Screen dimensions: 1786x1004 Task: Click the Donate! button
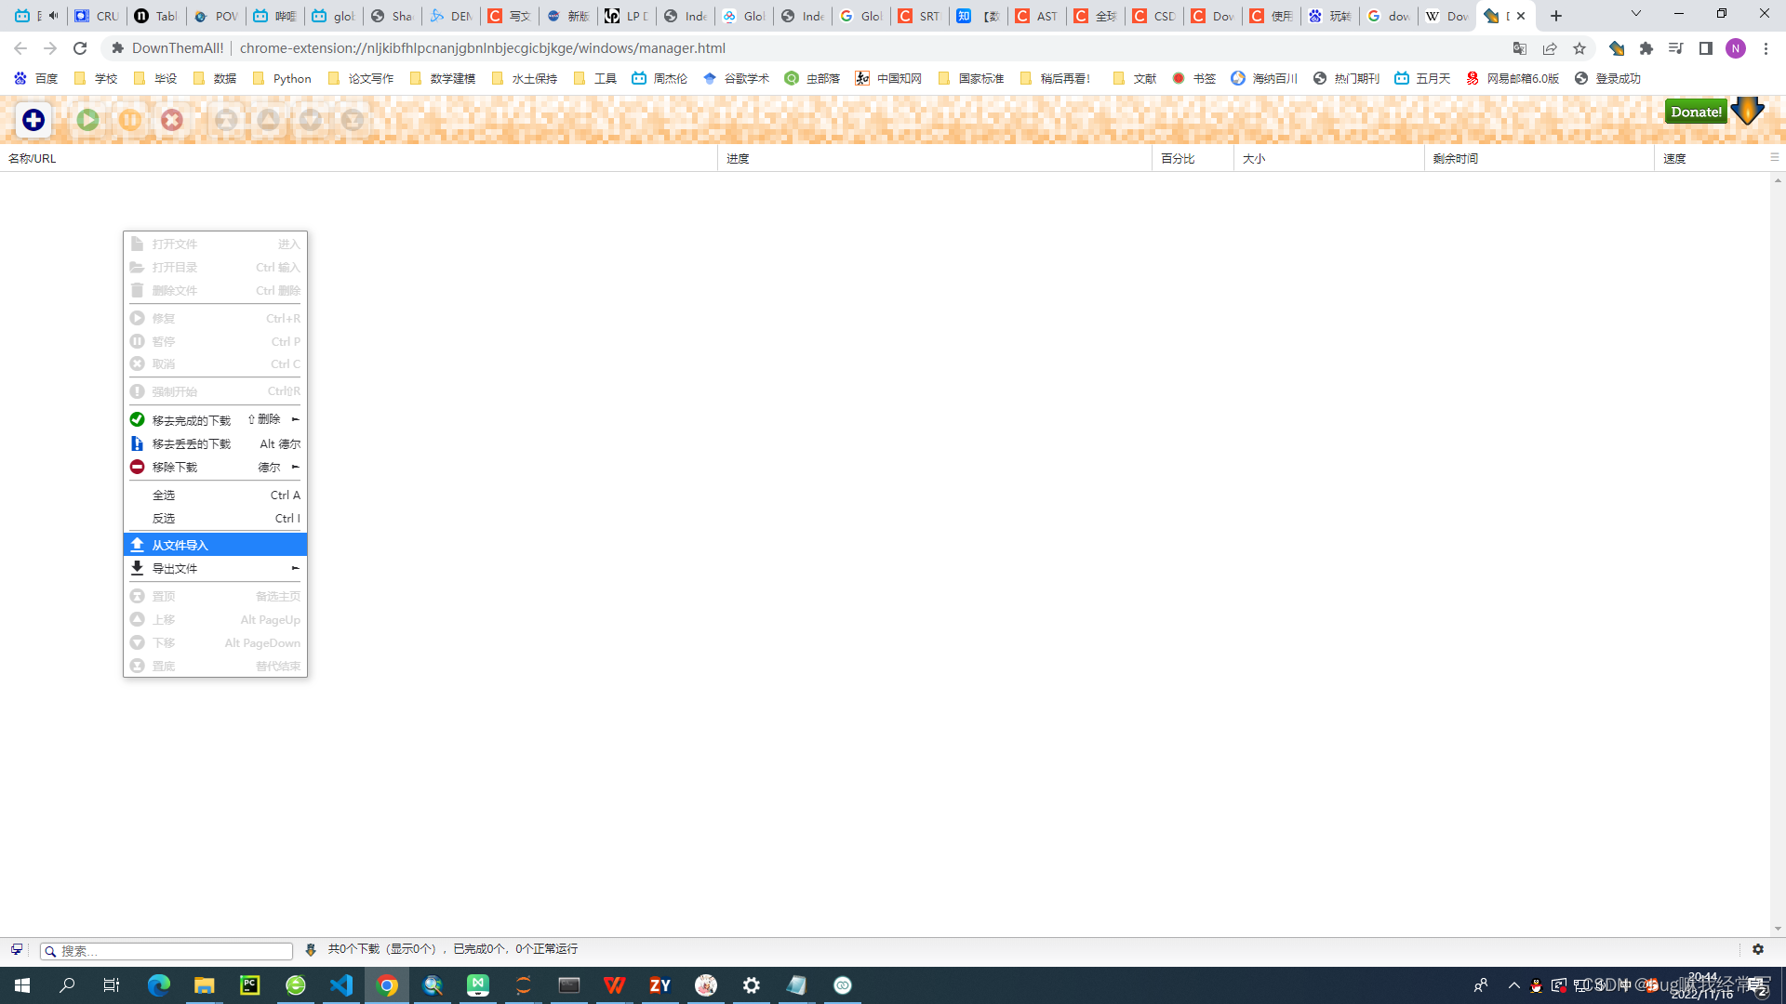[x=1696, y=112]
